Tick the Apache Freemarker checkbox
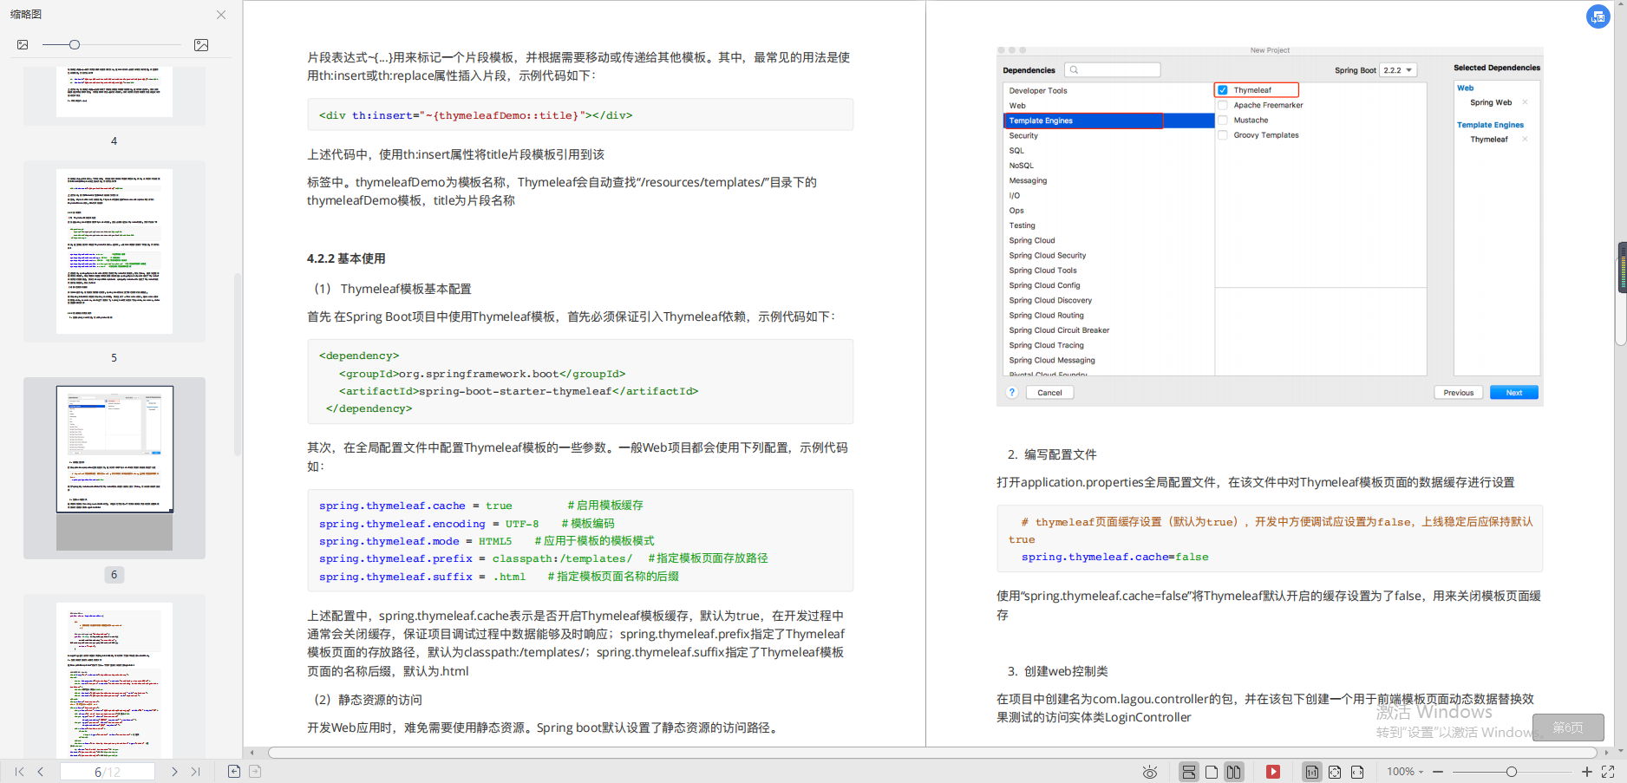The height and width of the screenshot is (783, 1627). (x=1223, y=105)
